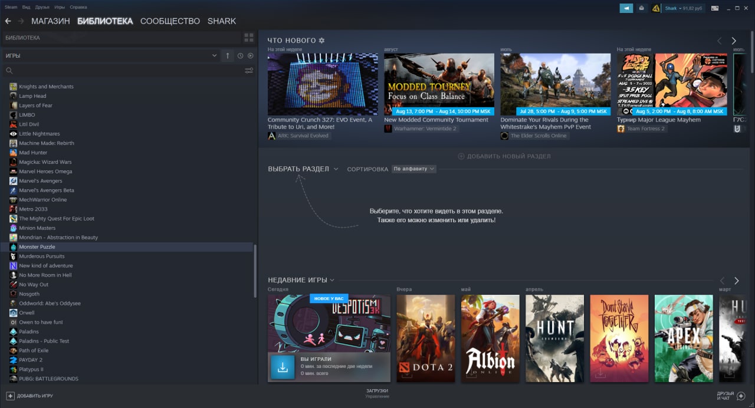Screen dimensions: 755x408
Task: Show previous What's New items arrow
Action: (x=720, y=41)
